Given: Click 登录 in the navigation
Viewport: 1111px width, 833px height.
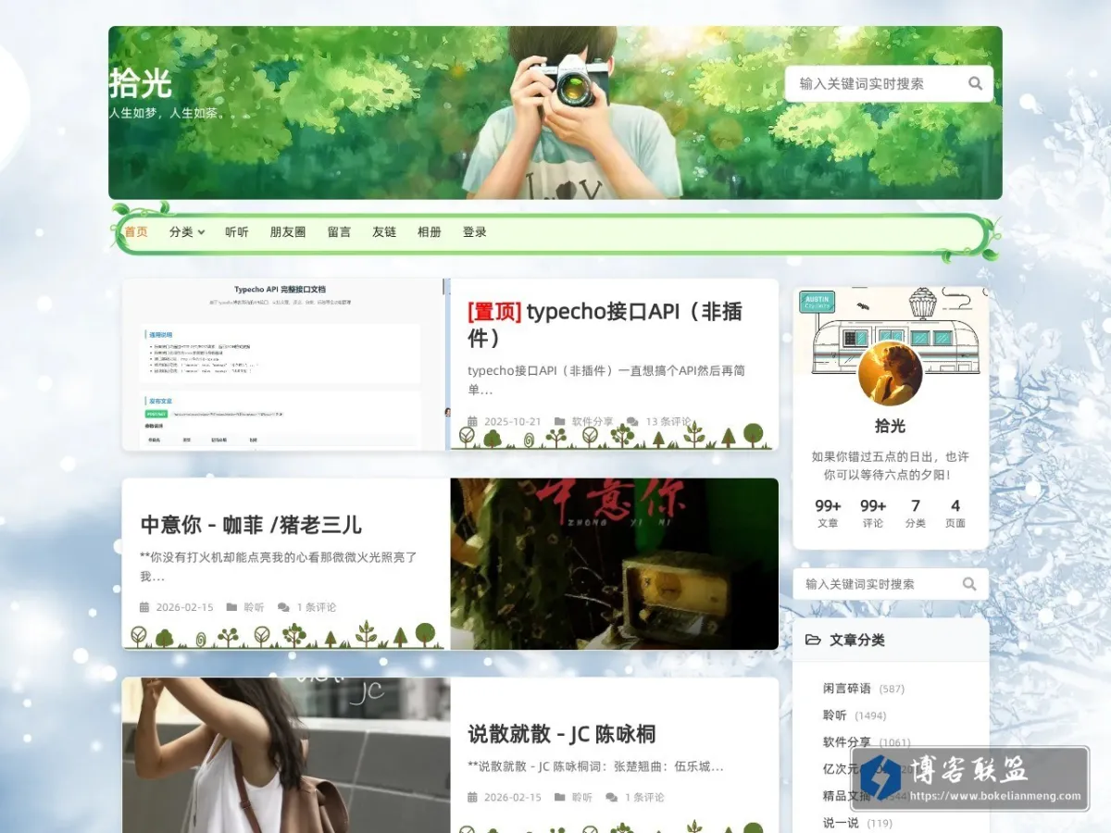Looking at the screenshot, I should click(x=475, y=232).
